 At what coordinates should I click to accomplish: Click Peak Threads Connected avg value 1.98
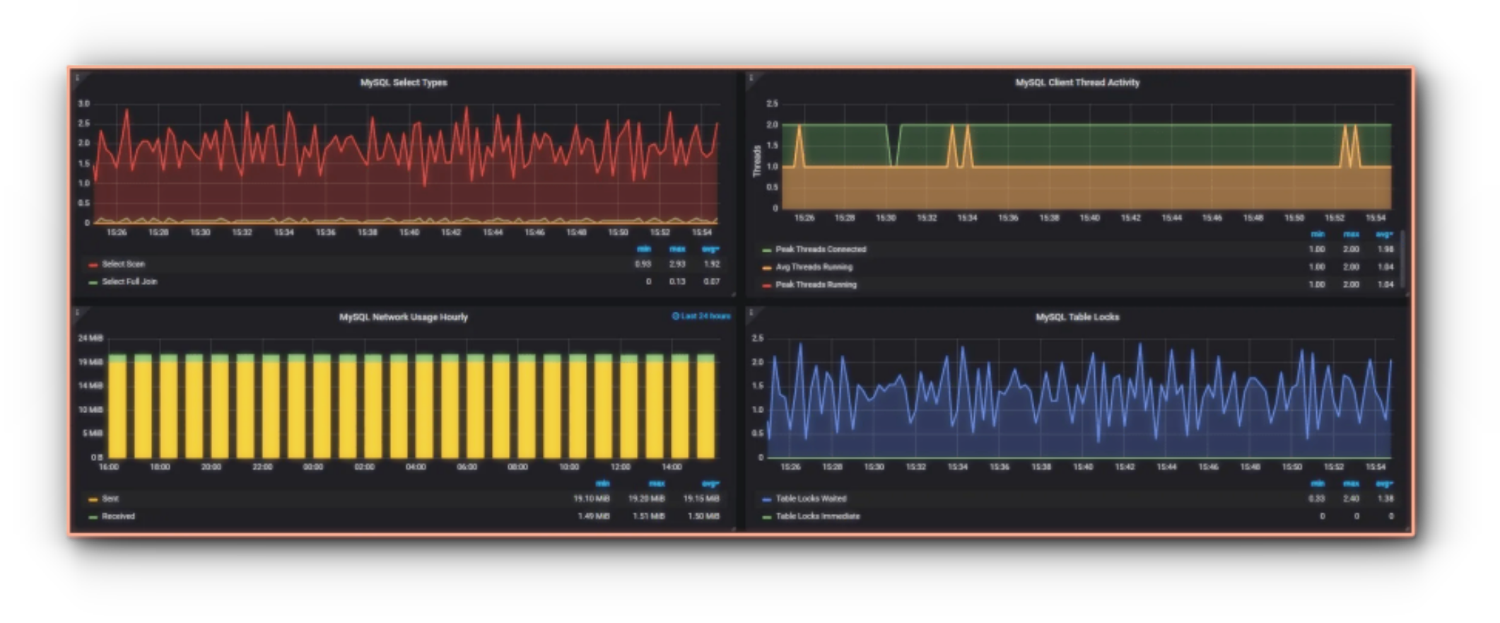1385,249
